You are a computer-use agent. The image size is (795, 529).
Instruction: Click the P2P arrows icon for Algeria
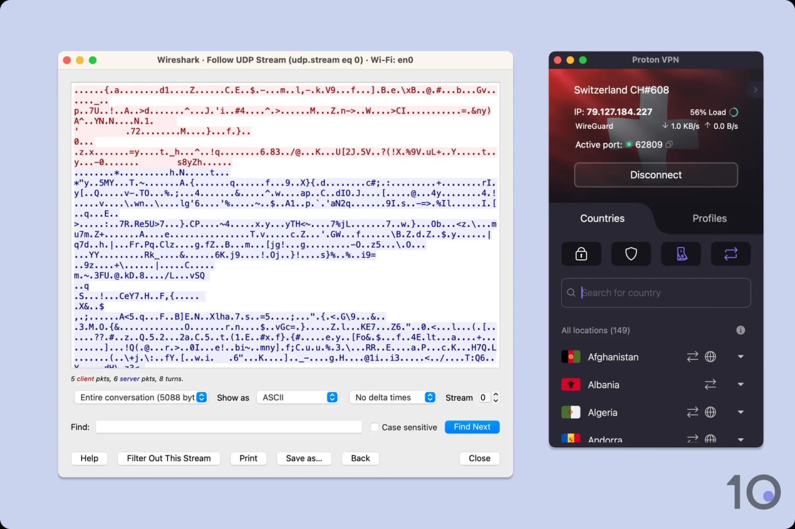[x=693, y=412]
